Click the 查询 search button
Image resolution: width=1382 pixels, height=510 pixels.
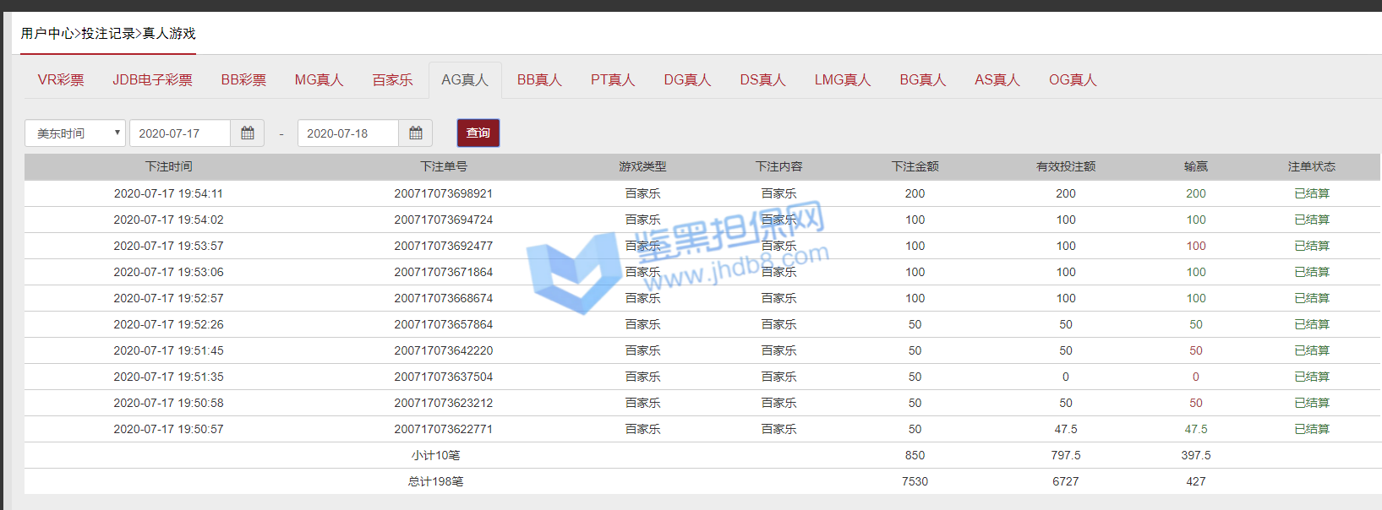coord(478,133)
